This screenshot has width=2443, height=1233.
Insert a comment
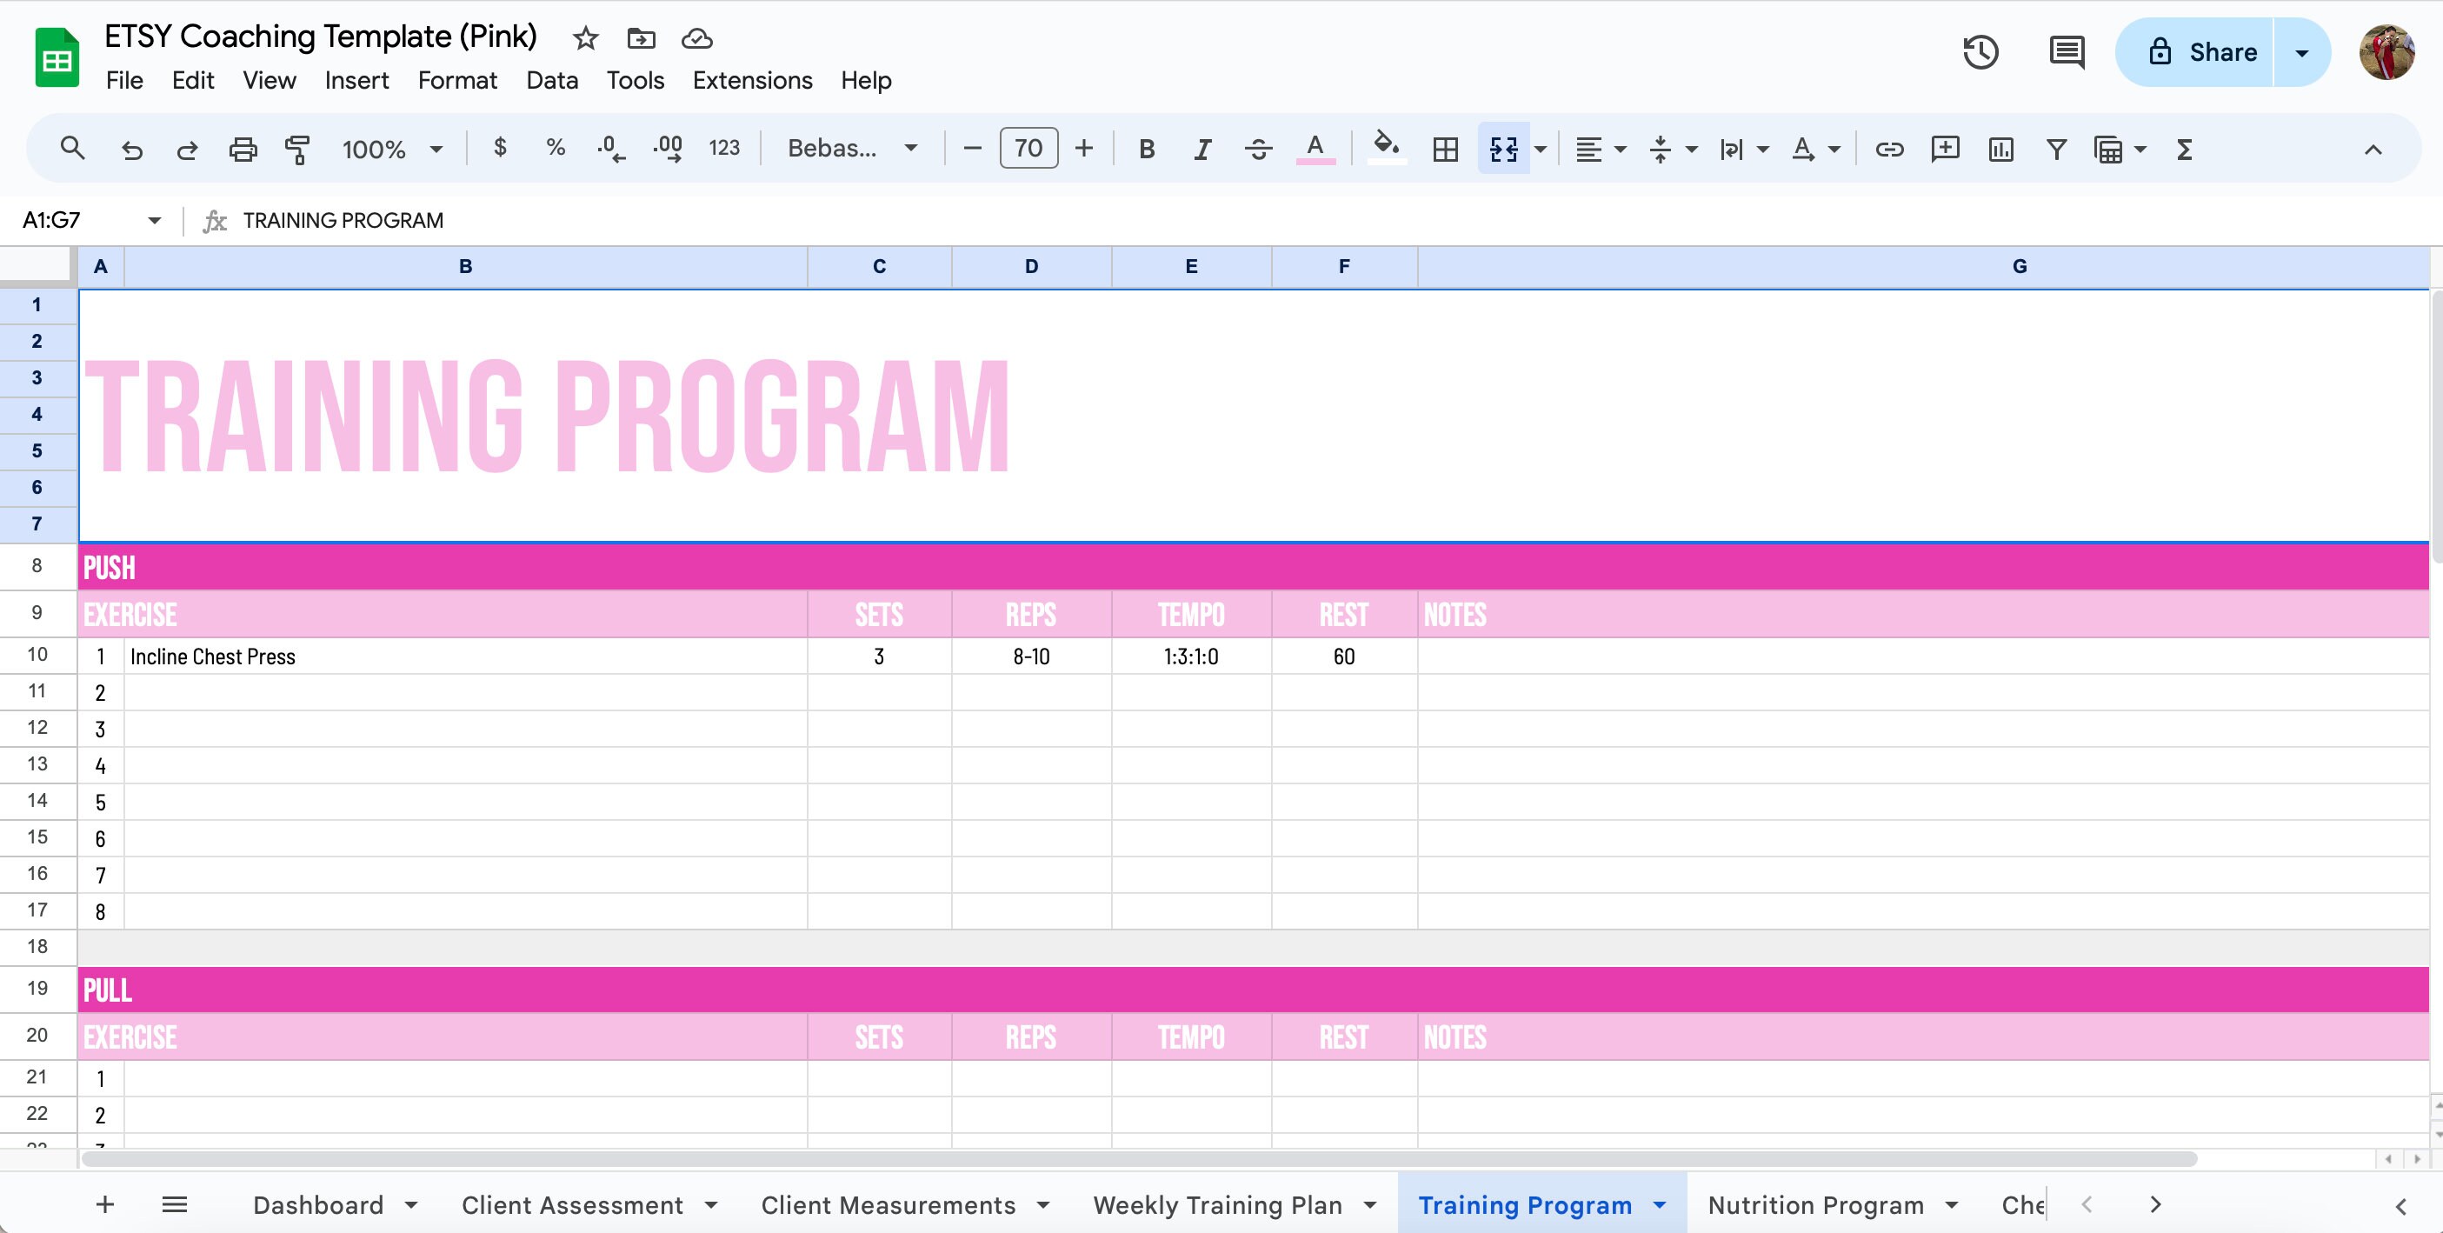[x=1945, y=149]
